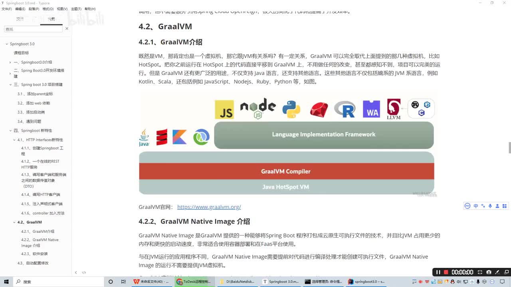
Task: Collapse the 三、Spring boot 3.0 项目搭建 section
Action: 10,85
